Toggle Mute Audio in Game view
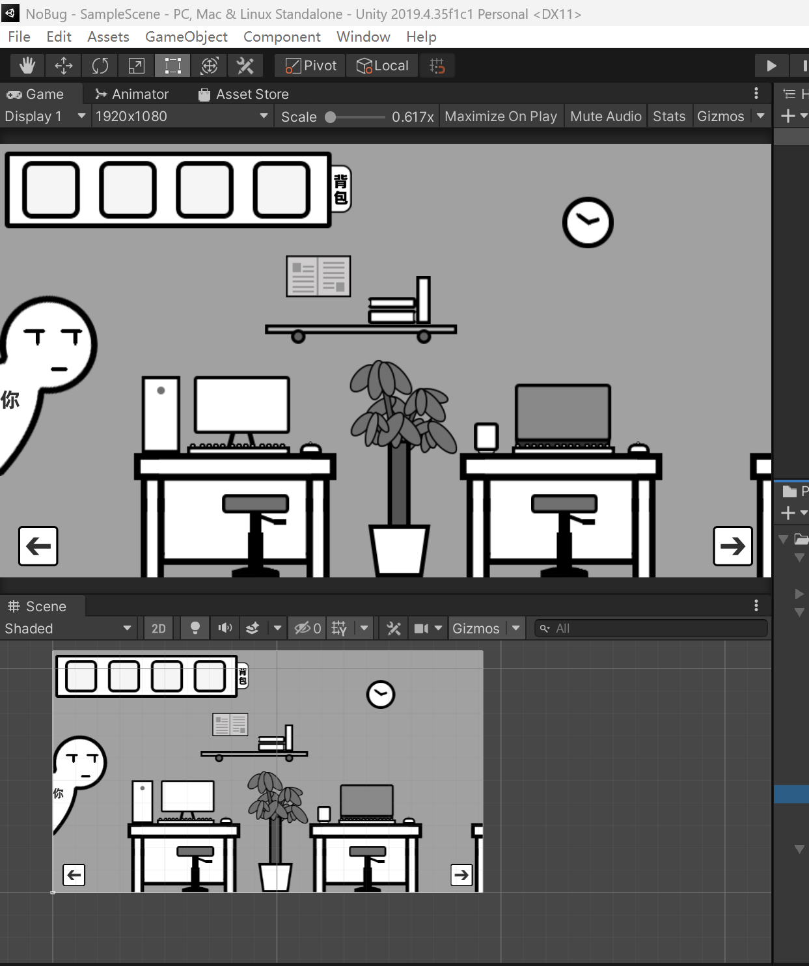The image size is (809, 966). [605, 117]
